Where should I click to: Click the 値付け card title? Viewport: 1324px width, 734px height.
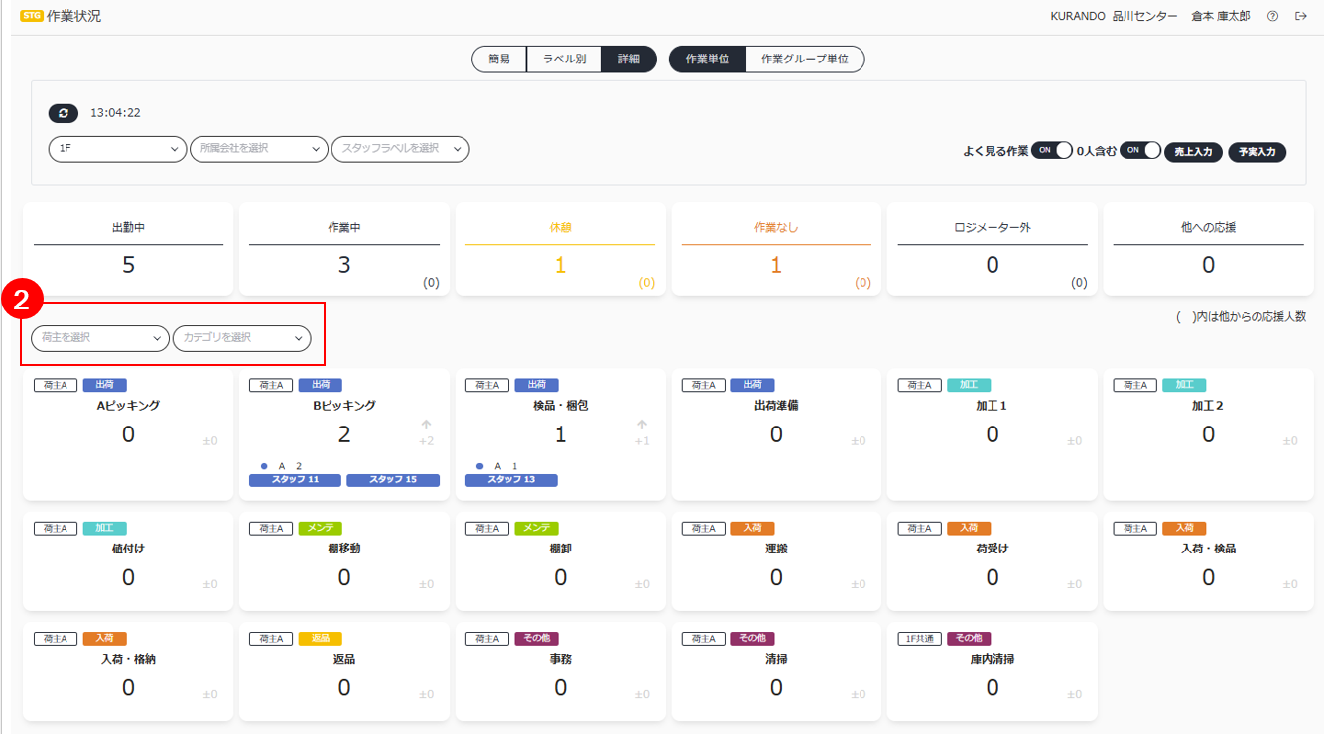(x=128, y=549)
